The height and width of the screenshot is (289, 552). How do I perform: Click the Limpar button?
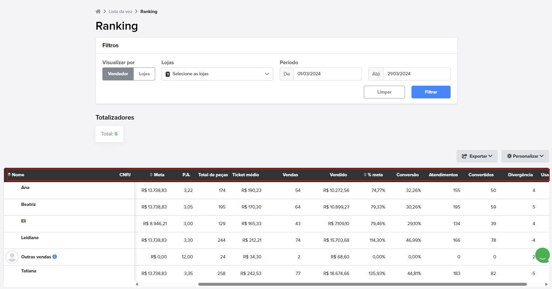click(384, 92)
